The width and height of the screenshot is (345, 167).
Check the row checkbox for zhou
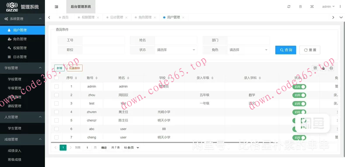coord(56,95)
